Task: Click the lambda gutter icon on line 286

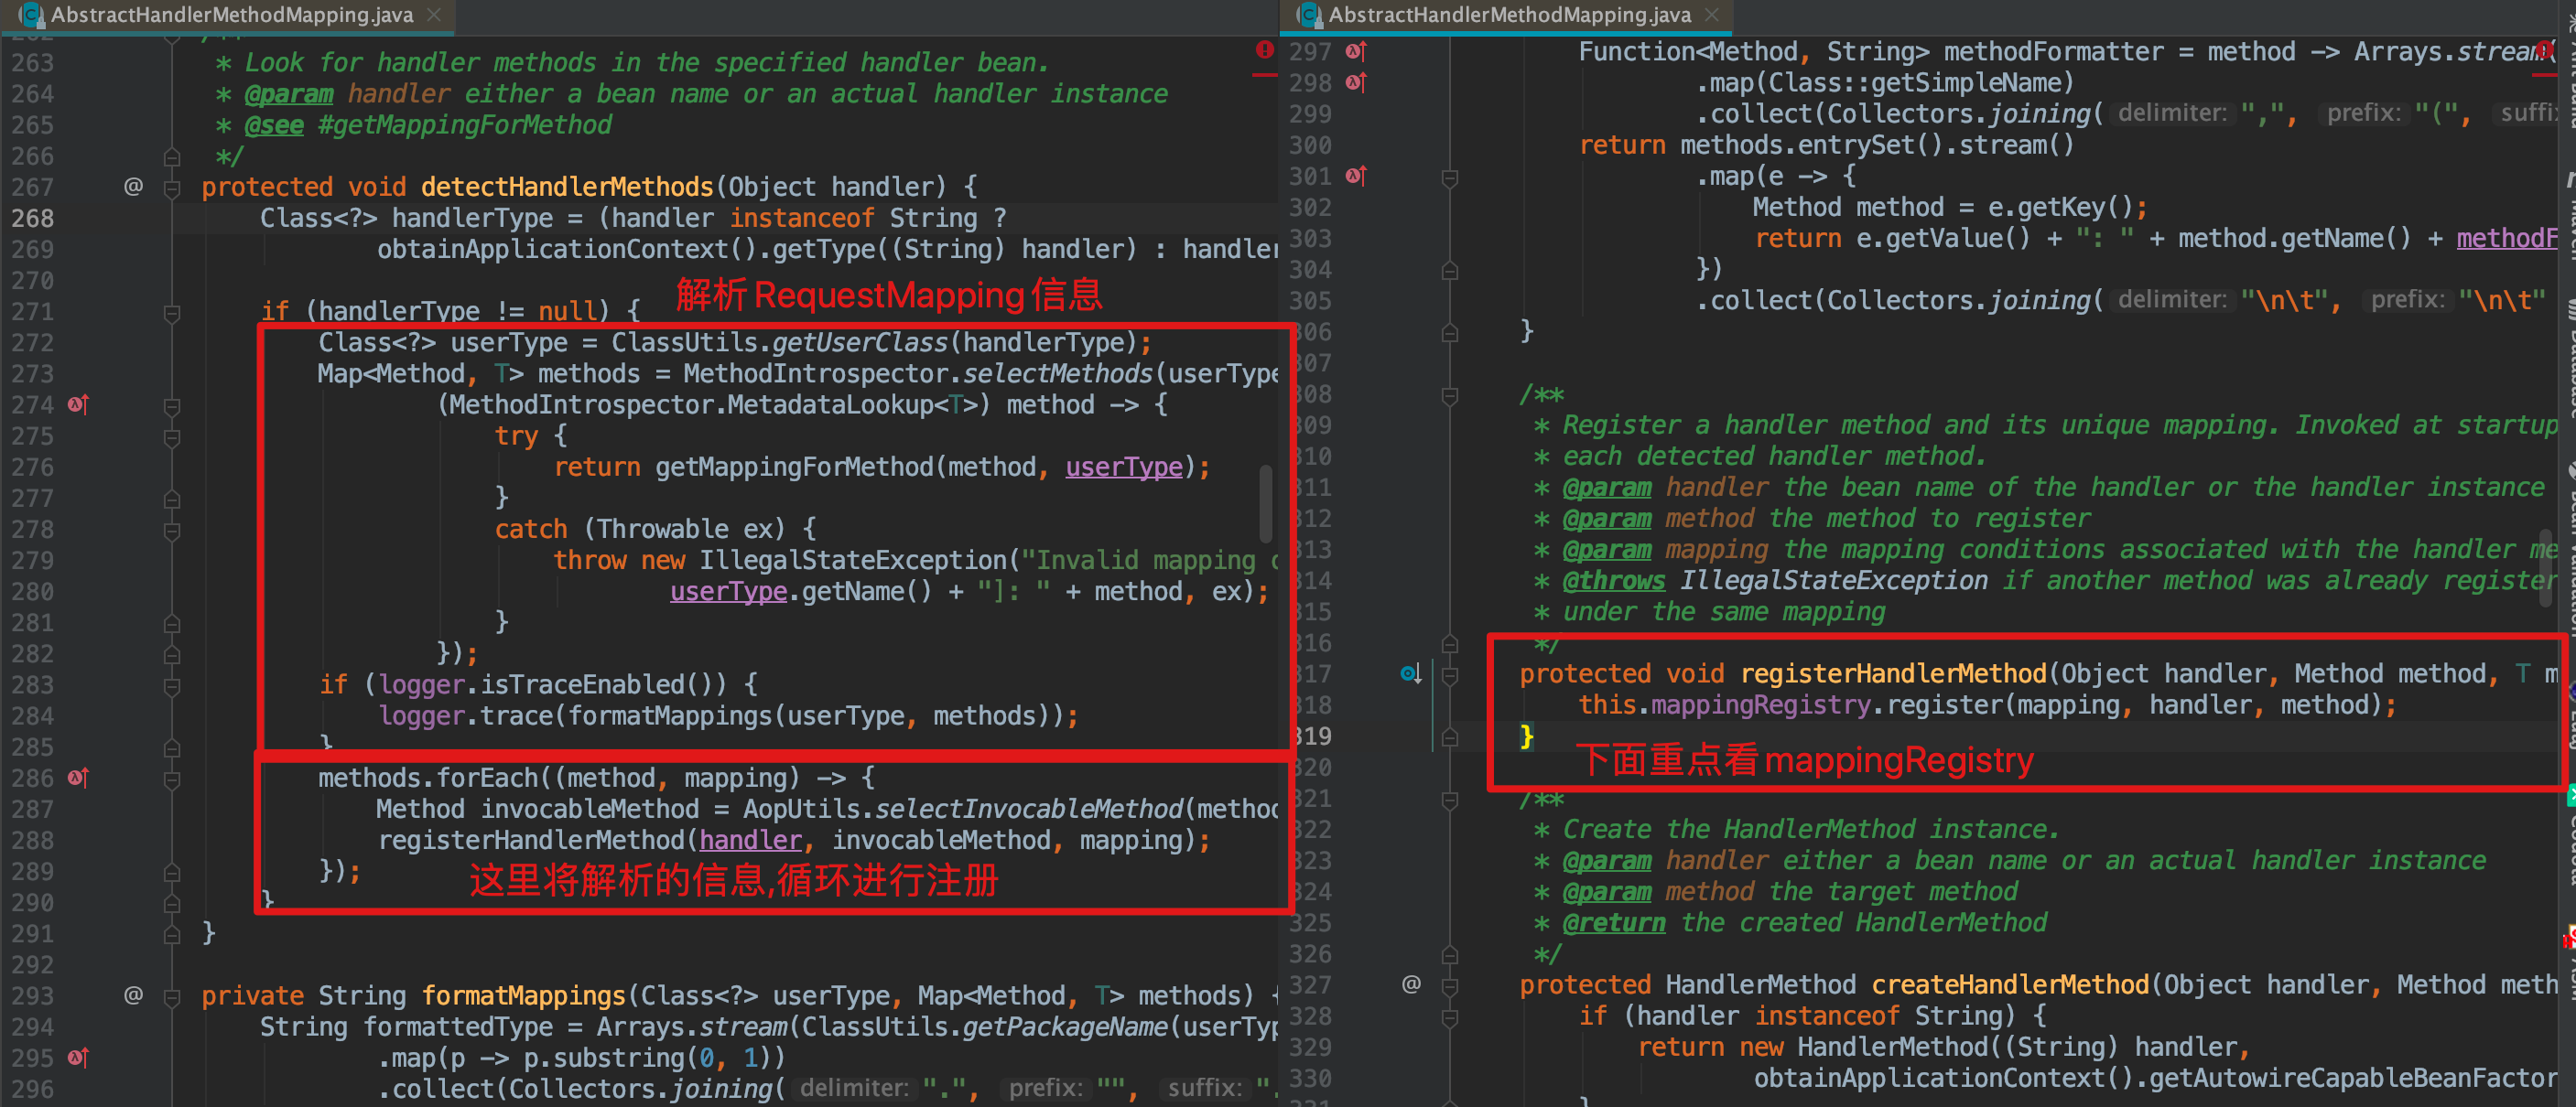Action: click(78, 778)
